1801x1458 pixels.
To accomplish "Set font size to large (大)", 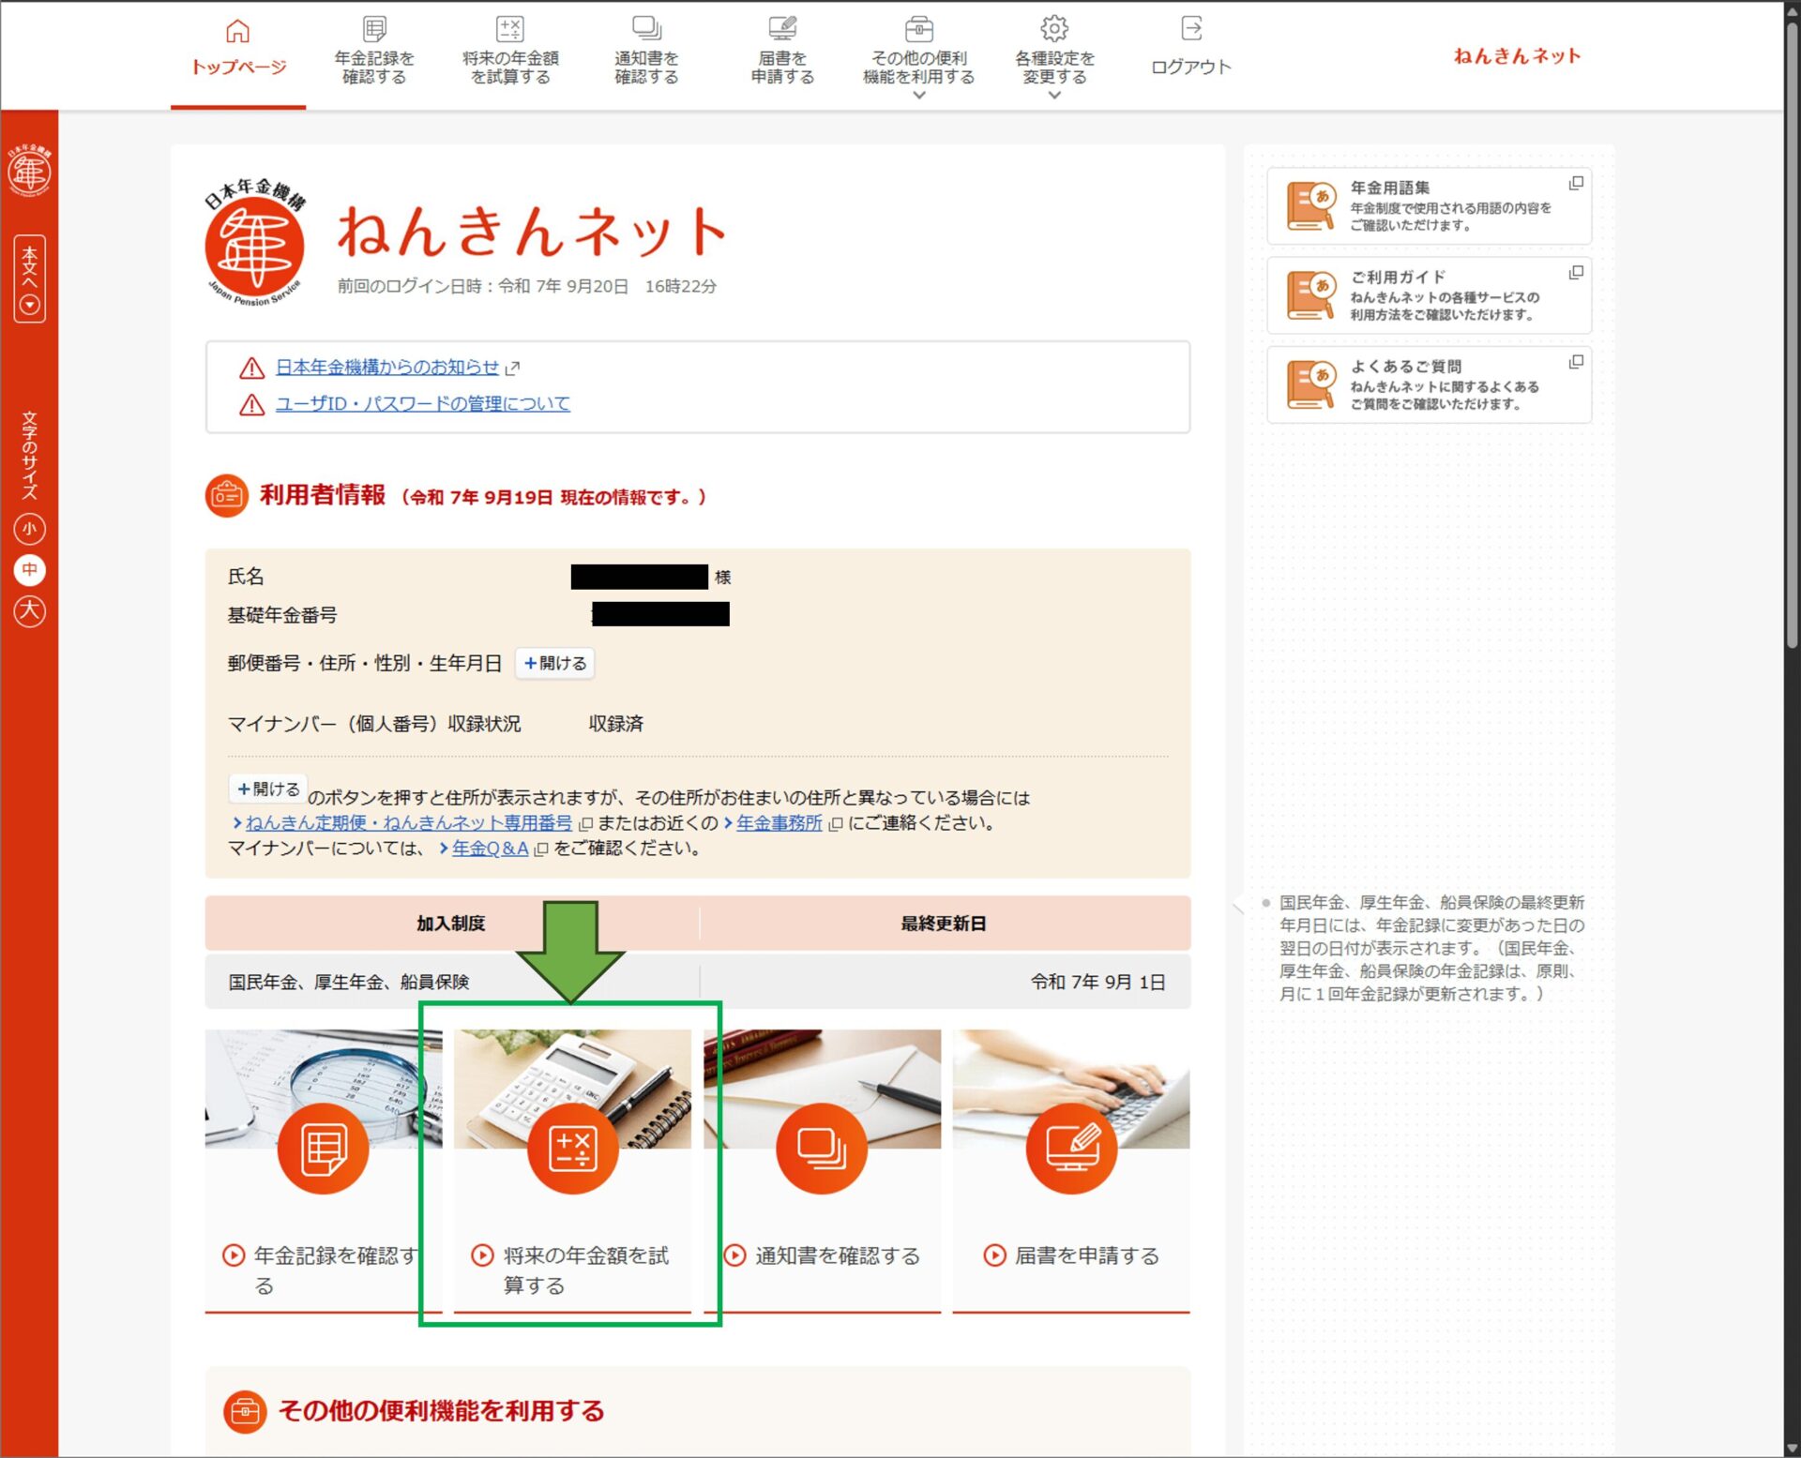I will (29, 610).
